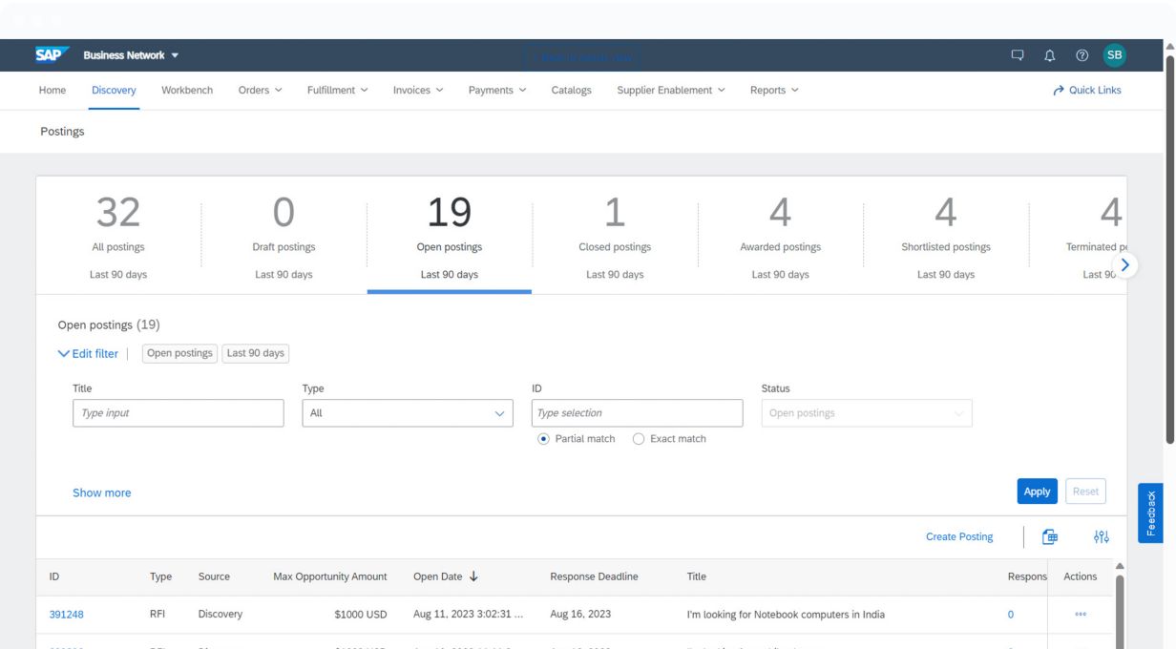Select the Exact match radio button
Viewport: 1176px width, 649px height.
[x=639, y=439]
